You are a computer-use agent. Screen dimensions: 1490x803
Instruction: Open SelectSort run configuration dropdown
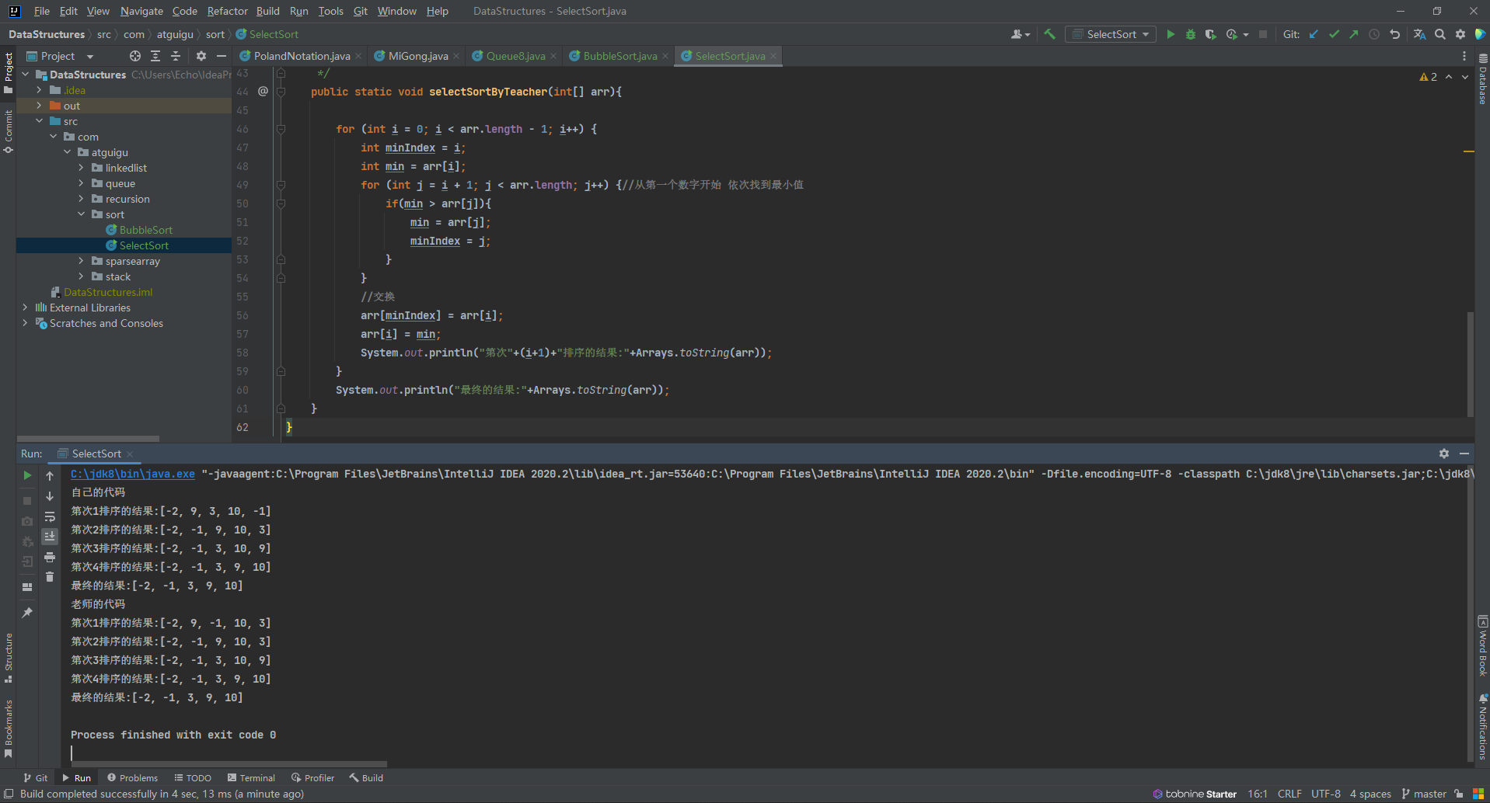[1110, 34]
